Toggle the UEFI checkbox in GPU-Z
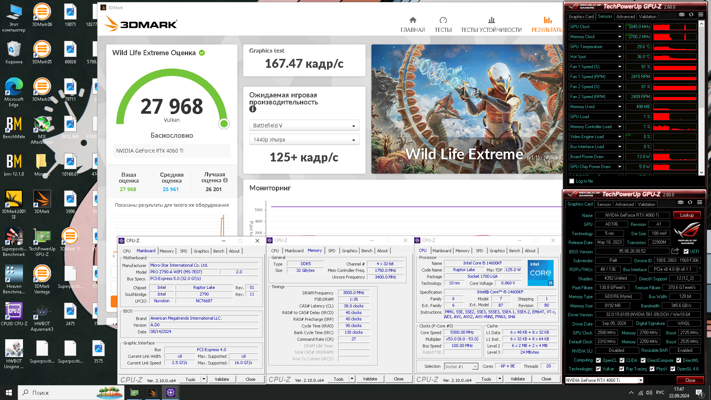 point(686,251)
